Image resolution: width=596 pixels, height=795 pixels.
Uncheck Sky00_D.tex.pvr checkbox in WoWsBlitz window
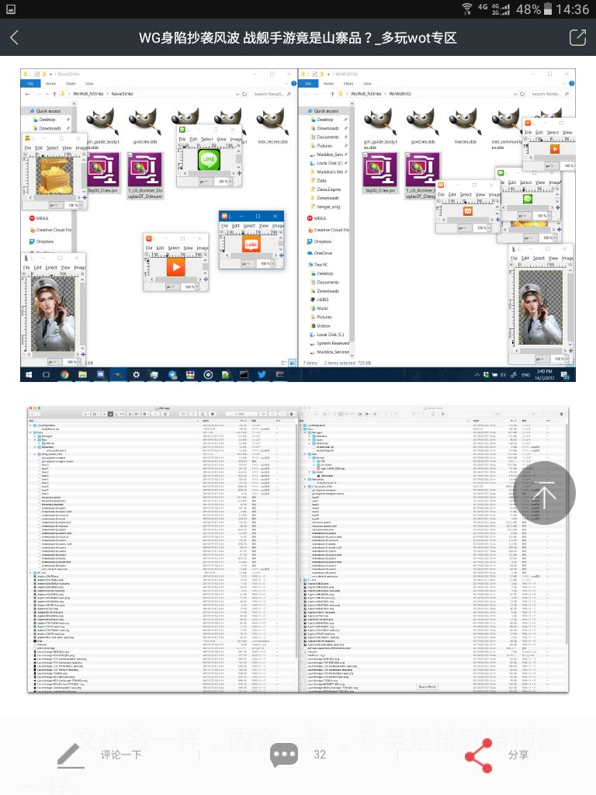point(366,155)
